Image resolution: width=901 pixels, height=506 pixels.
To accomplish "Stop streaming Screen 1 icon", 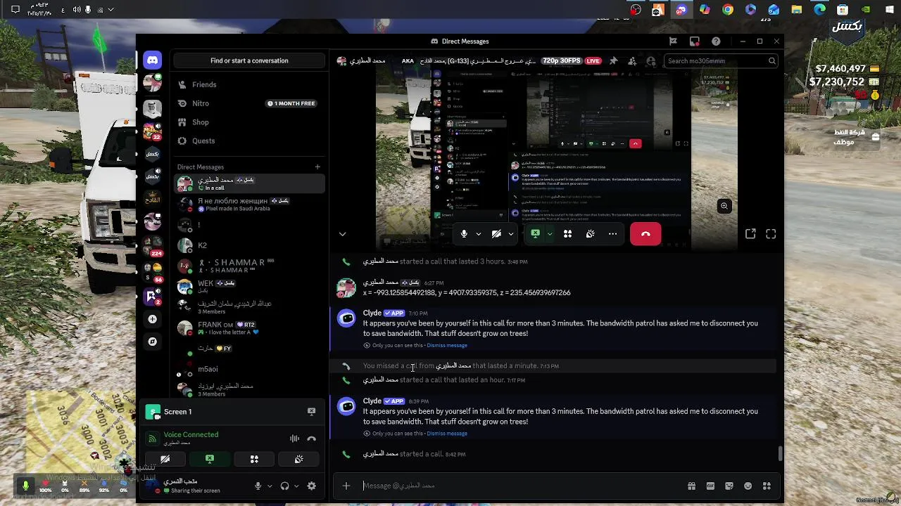I will pyautogui.click(x=311, y=412).
